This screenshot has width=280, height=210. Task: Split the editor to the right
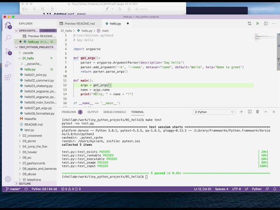(266, 23)
